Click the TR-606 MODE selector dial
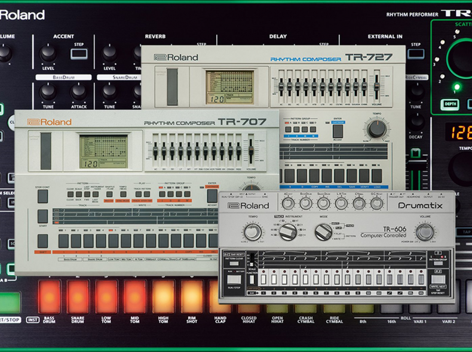The image size is (472, 352). coord(323,232)
